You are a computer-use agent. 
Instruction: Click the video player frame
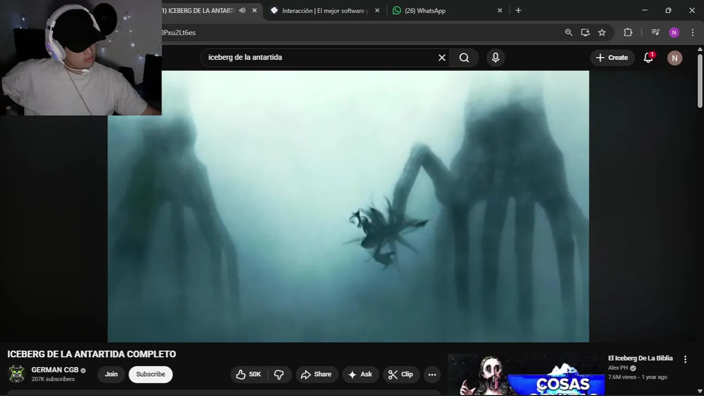click(348, 206)
